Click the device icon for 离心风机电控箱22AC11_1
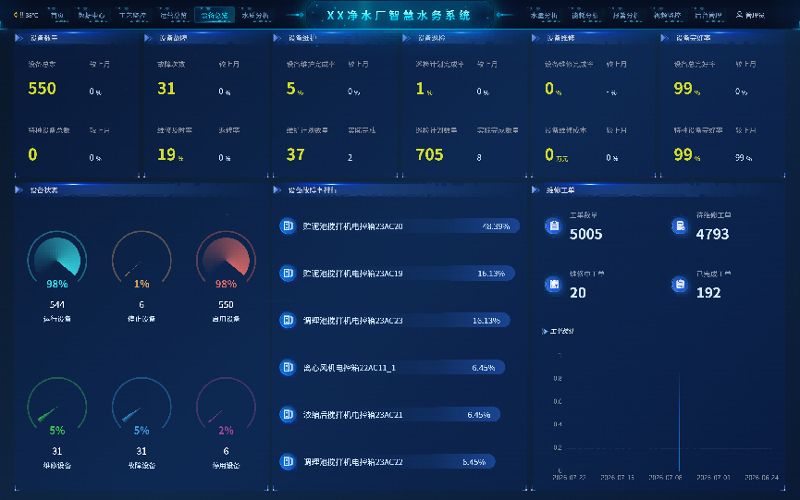Image resolution: width=800 pixels, height=500 pixels. (x=288, y=368)
